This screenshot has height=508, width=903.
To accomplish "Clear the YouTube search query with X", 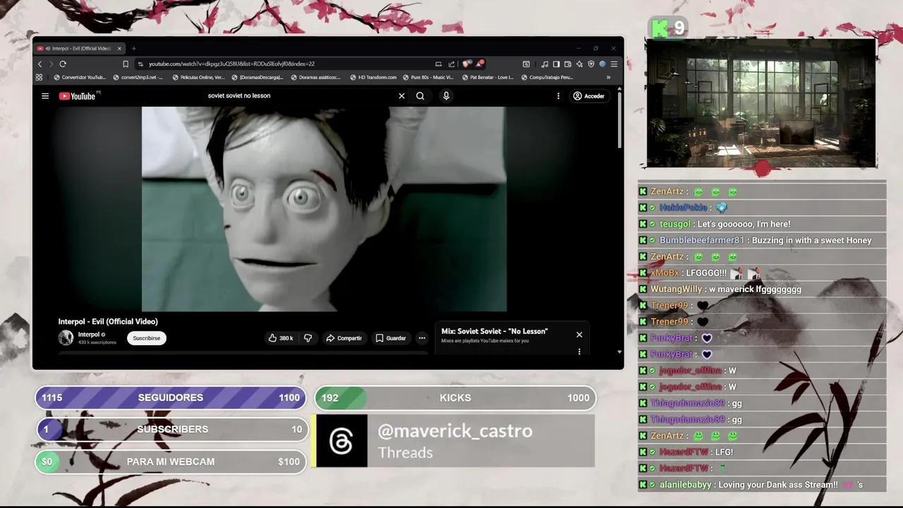I will tap(402, 96).
